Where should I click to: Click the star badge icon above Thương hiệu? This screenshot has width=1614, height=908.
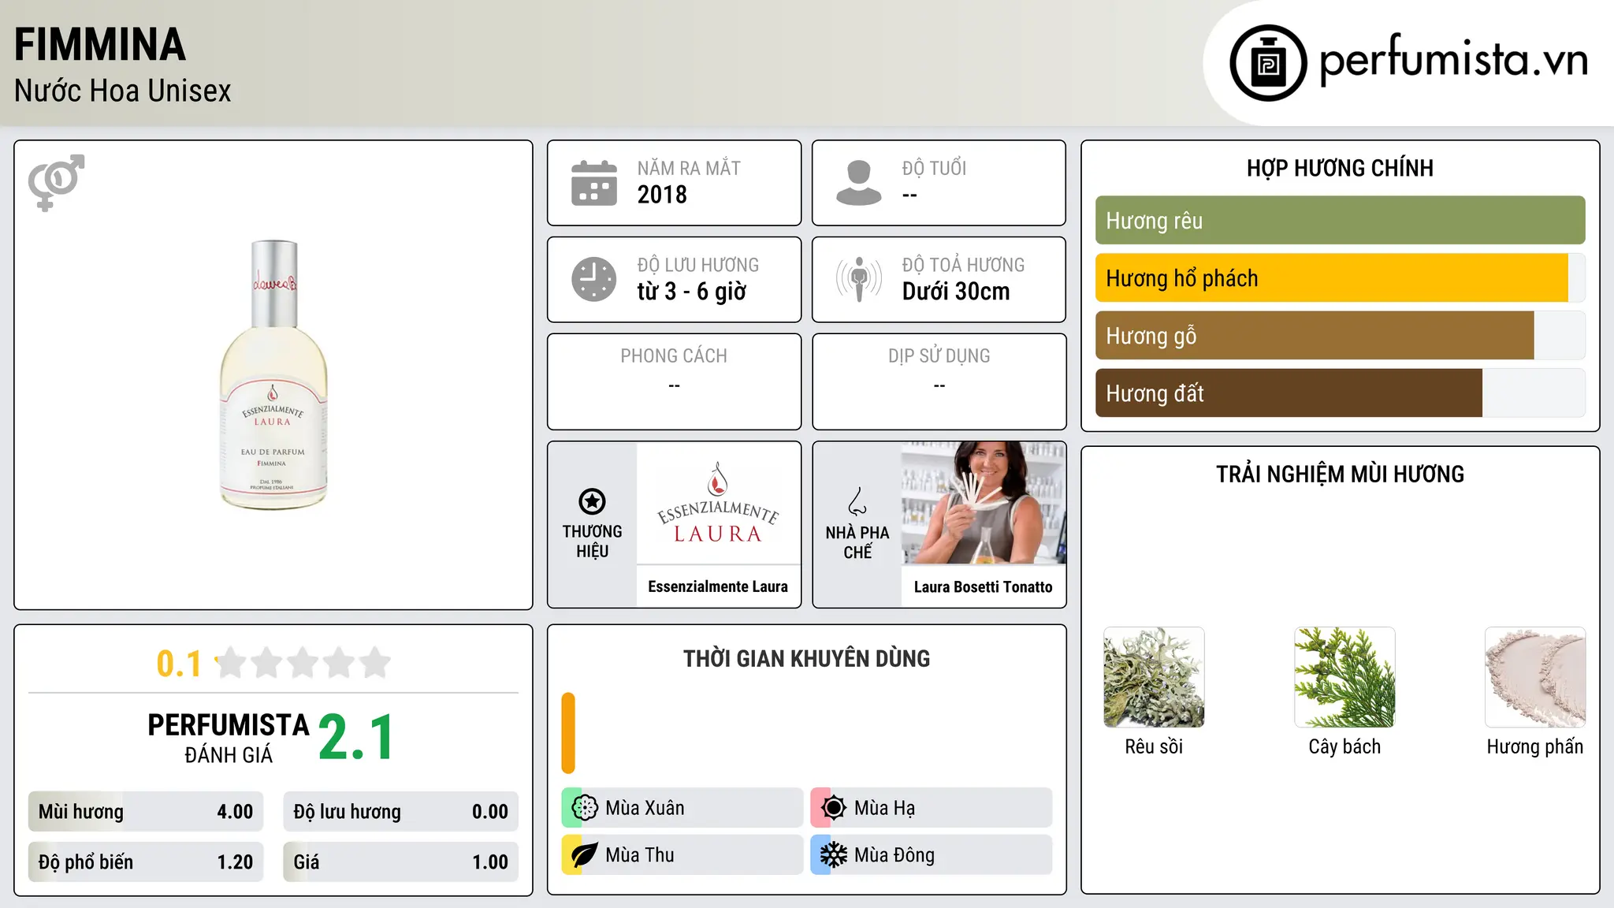click(x=593, y=501)
